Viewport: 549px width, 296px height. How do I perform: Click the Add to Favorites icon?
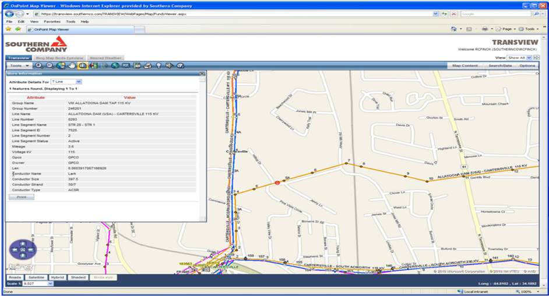[x=18, y=29]
